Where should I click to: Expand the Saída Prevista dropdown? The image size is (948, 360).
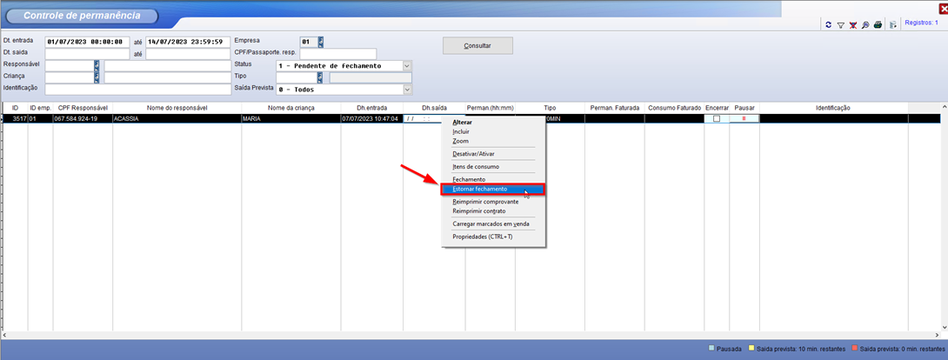(x=407, y=90)
